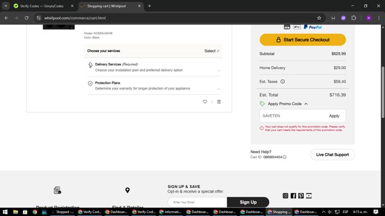Open the Chrome three-dot menu
The width and height of the screenshot is (385, 216).
click(379, 18)
